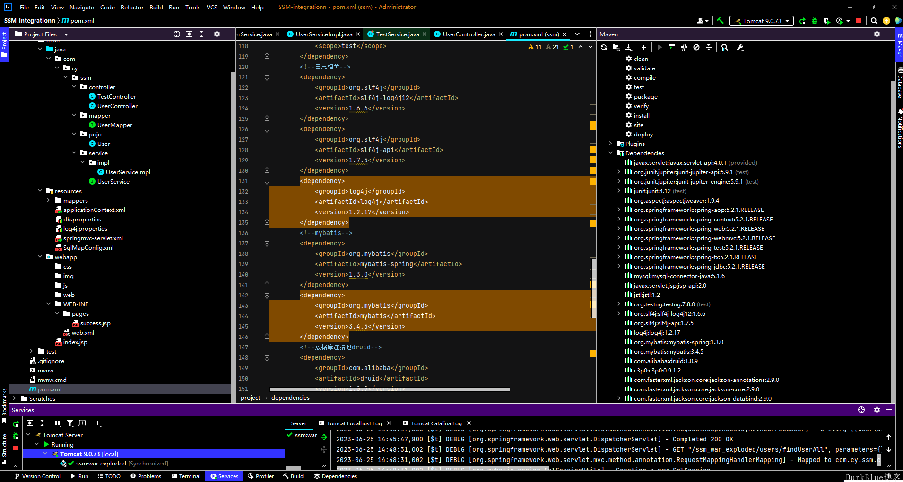The height and width of the screenshot is (482, 903).
Task: Toggle Skip Tests Mode in Maven toolbar
Action: pyautogui.click(x=696, y=47)
